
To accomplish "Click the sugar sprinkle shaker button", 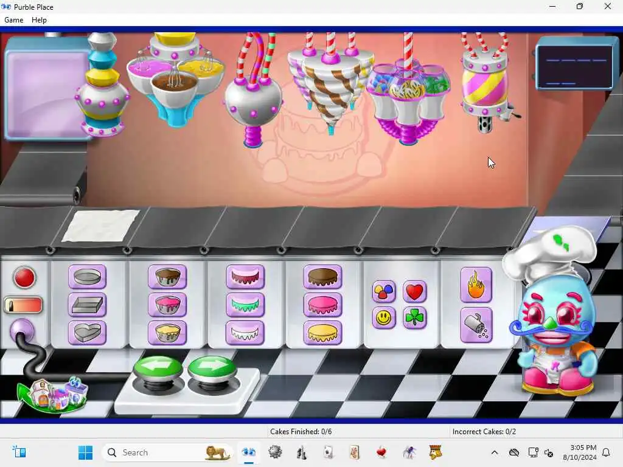I will [x=476, y=325].
